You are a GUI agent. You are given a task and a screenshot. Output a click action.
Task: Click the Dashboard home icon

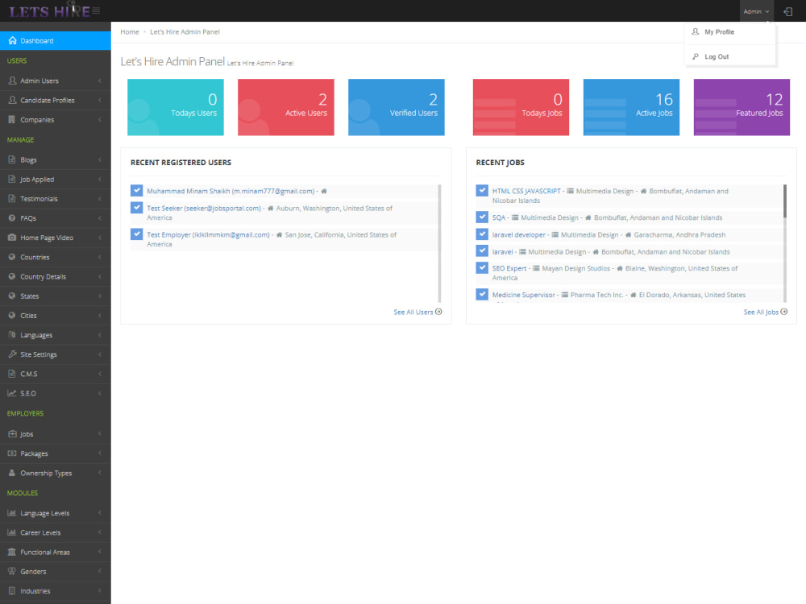(x=12, y=40)
